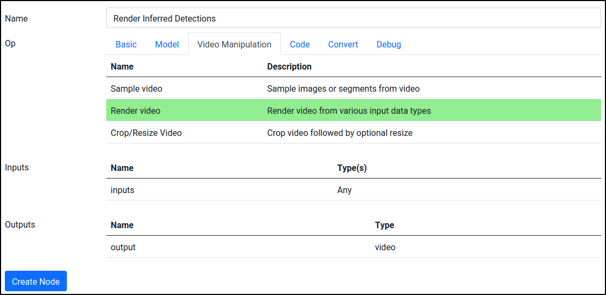The image size is (606, 295).
Task: Click the Type(s) column header
Action: click(352, 168)
